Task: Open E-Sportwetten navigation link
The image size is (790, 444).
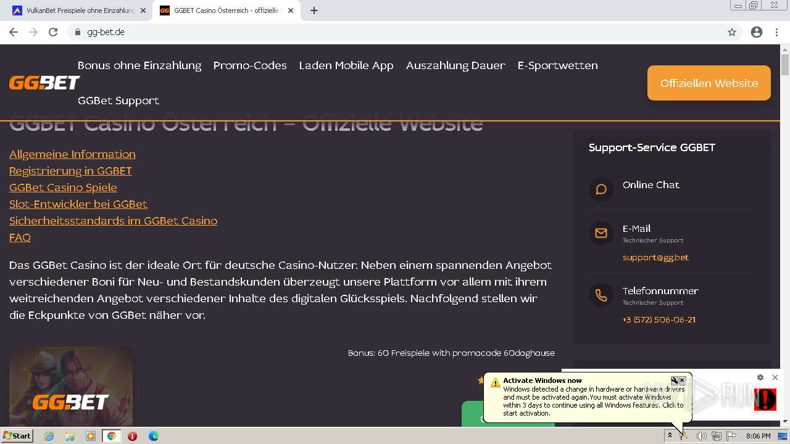Action: (558, 65)
